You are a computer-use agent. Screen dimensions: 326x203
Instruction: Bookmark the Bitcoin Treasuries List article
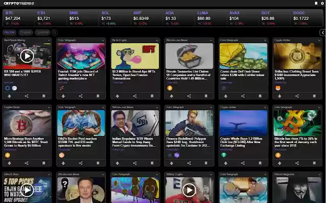coord(206,96)
